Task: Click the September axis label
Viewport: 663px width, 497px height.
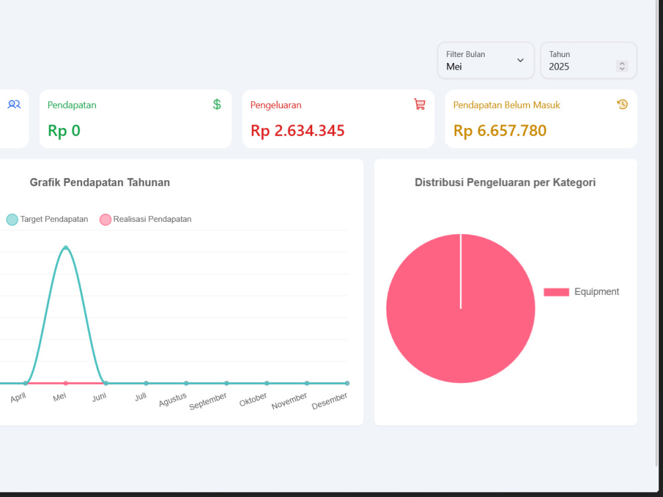Action: 208,401
